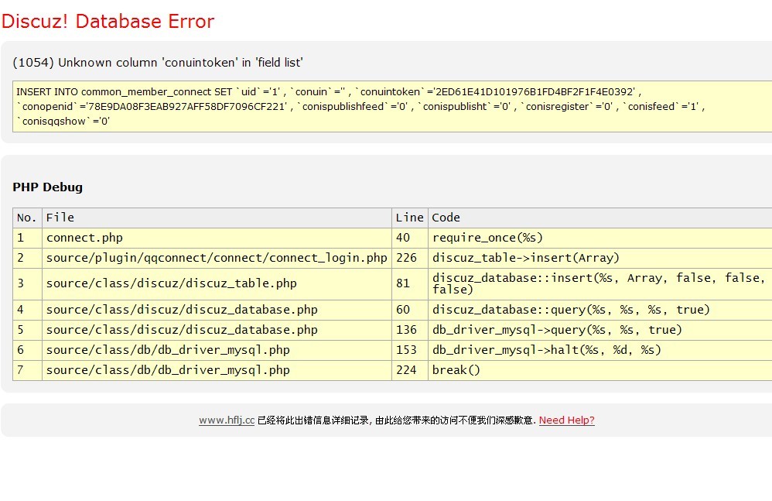The width and height of the screenshot is (772, 501).
Task: Select the connect.php file cell
Action: click(x=217, y=238)
